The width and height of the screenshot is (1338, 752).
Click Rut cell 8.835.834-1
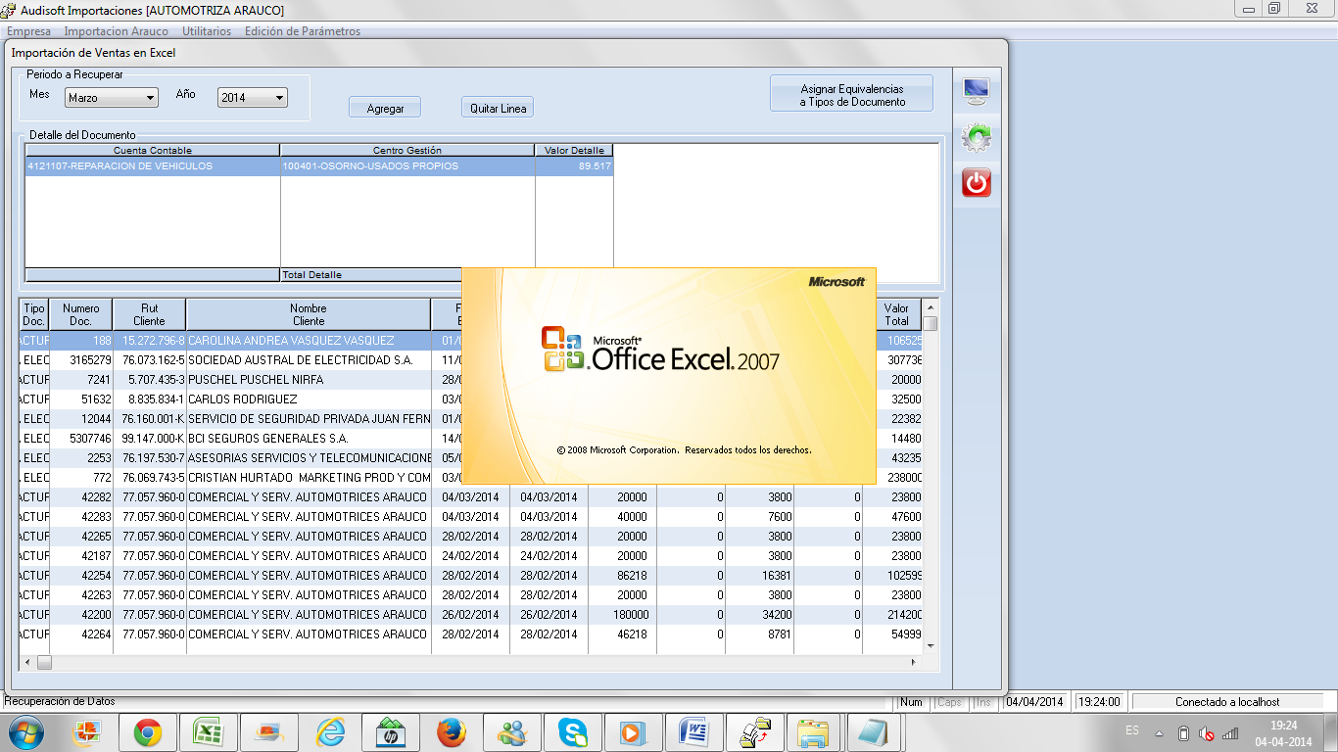click(149, 399)
